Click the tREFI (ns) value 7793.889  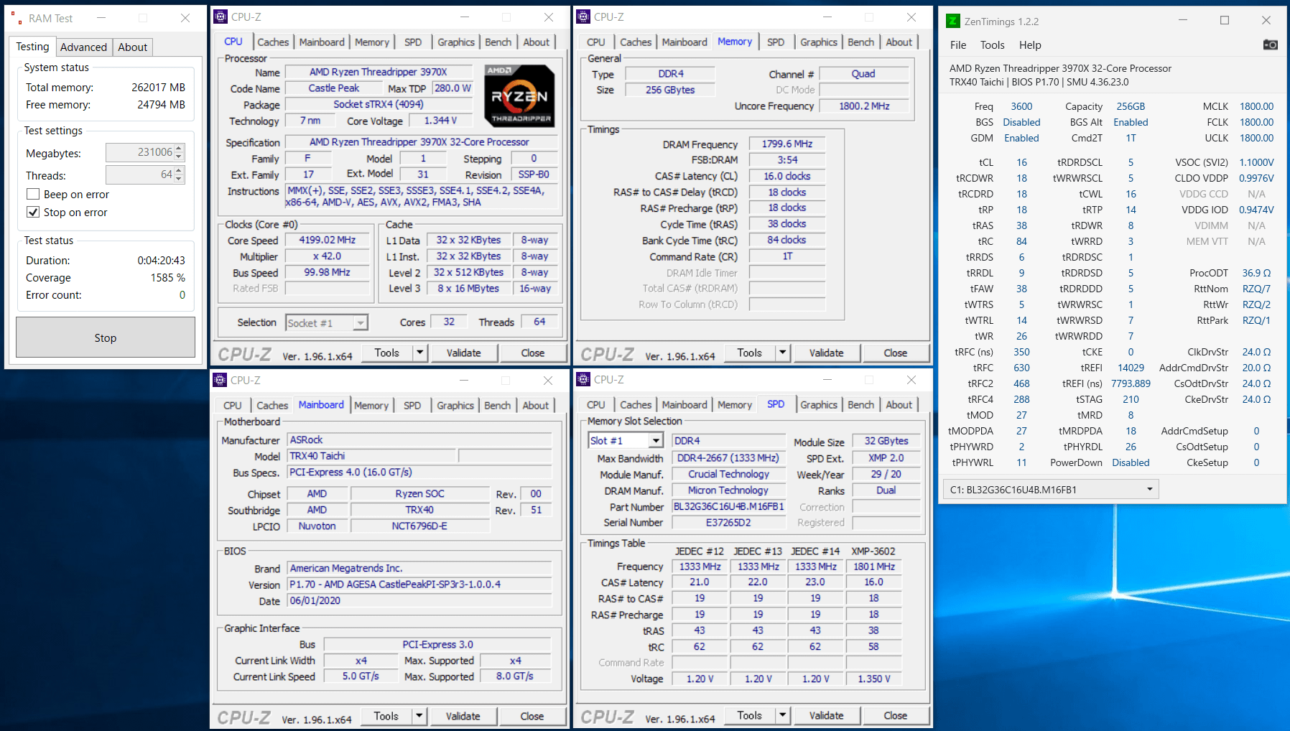[1131, 383]
